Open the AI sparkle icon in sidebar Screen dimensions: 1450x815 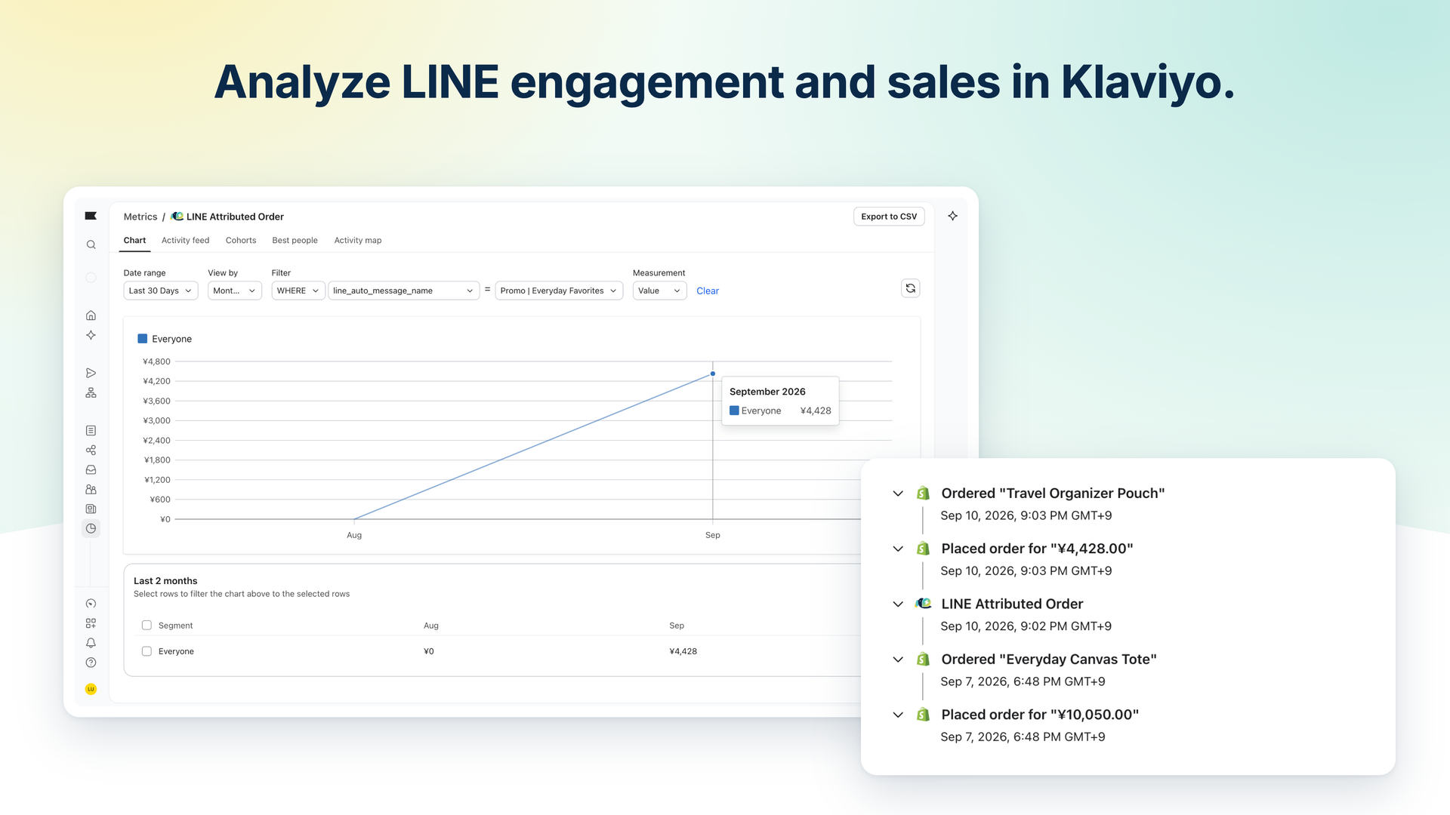[x=91, y=335]
